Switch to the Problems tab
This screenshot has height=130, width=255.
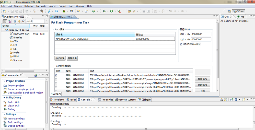(x=57, y=100)
